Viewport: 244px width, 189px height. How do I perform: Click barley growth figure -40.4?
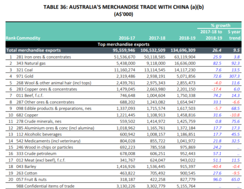click(x=216, y=166)
